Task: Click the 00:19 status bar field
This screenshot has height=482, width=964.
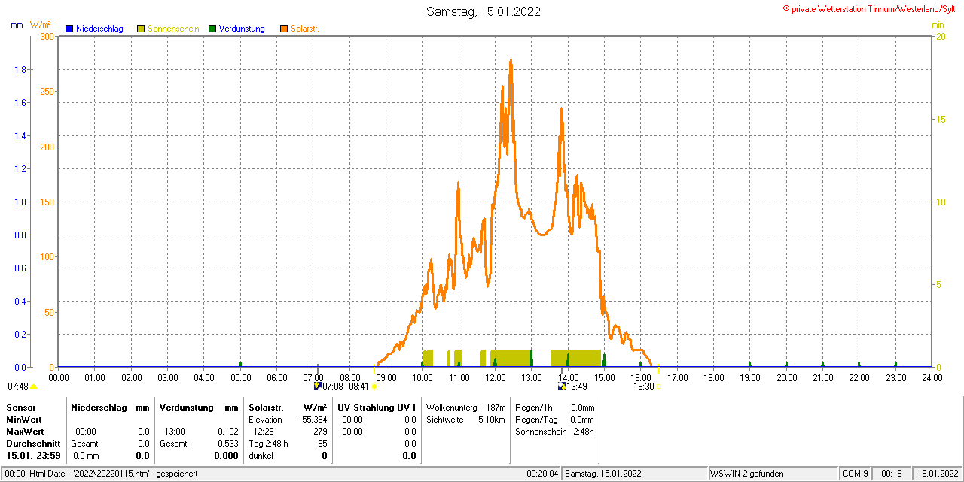Action: point(892,474)
